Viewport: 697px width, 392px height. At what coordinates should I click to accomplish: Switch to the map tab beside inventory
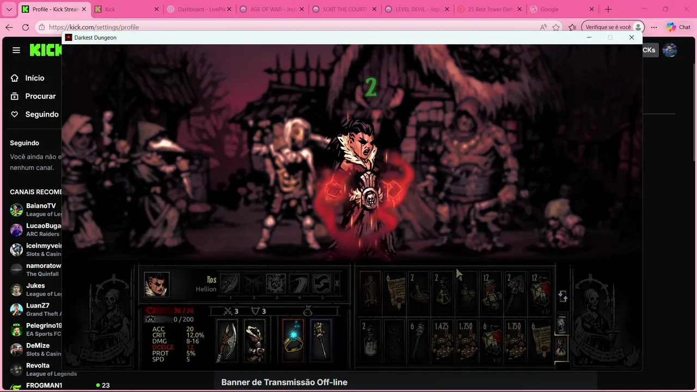click(561, 323)
